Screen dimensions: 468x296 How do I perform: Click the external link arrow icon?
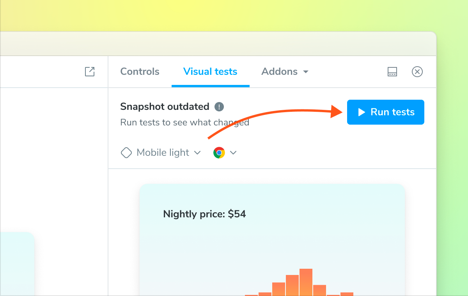coord(90,72)
